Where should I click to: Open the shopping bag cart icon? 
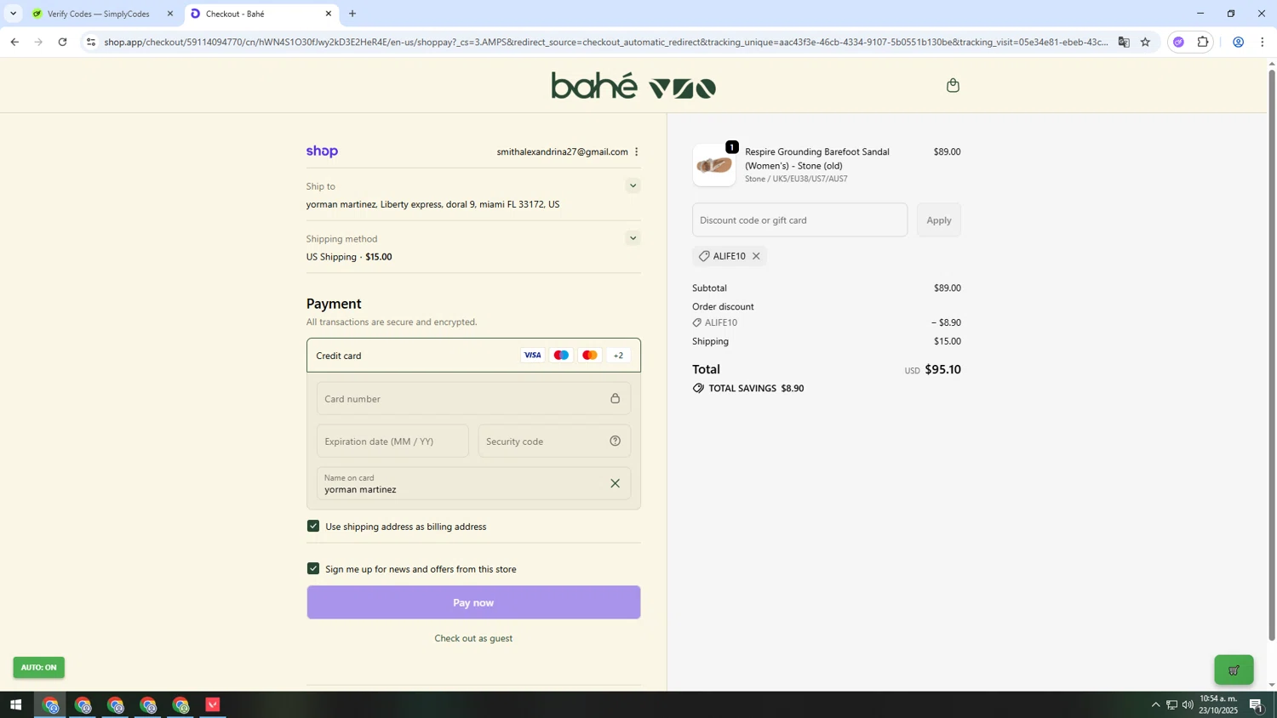click(x=953, y=85)
